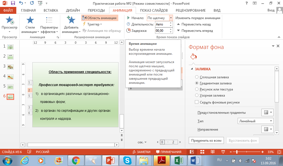Click Переместить назад
The width and height of the screenshot is (283, 166).
click(x=194, y=24)
